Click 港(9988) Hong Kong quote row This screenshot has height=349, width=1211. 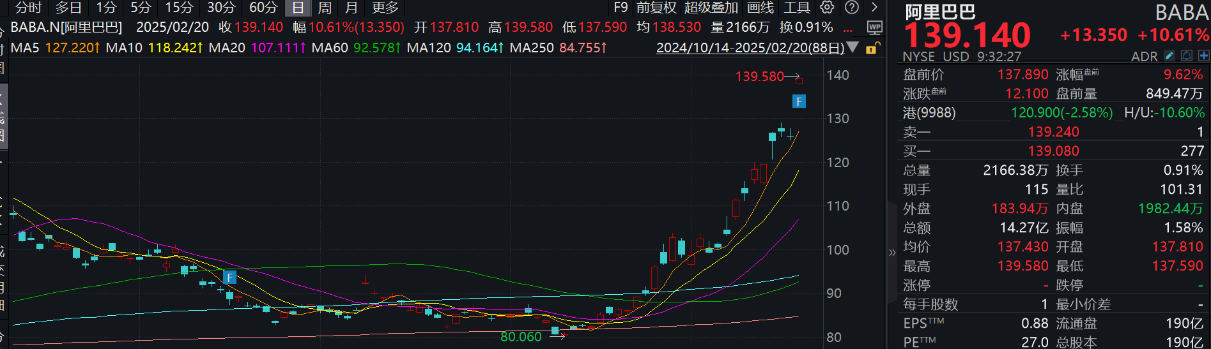[1008, 113]
